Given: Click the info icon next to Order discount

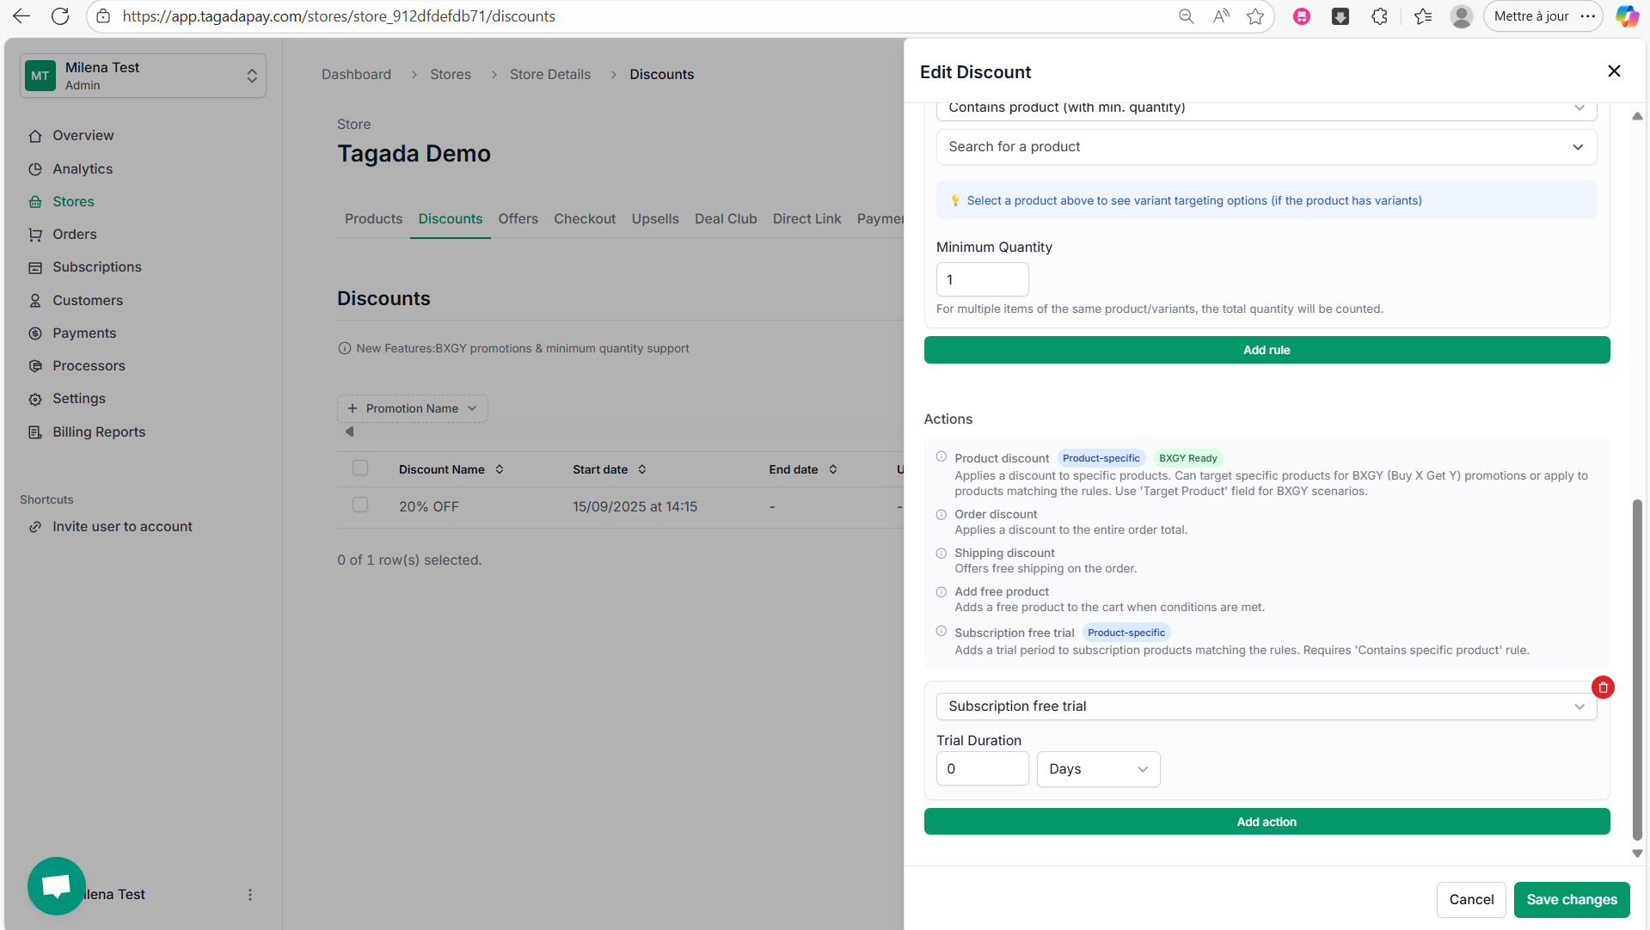Looking at the screenshot, I should pos(942,515).
